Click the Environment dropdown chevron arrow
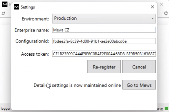The height and width of the screenshot is (112, 169). click(153, 18)
